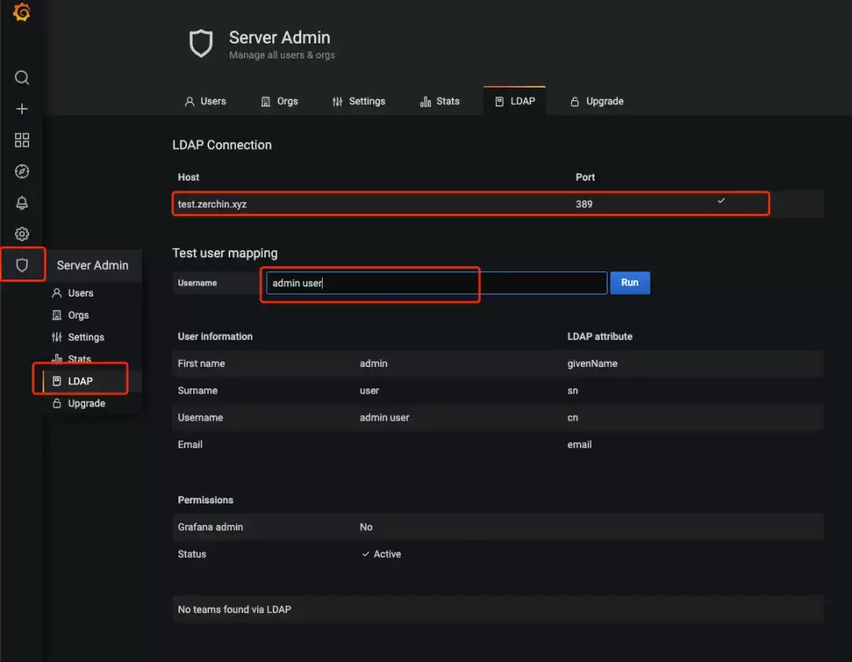Switch to the Users tab

(205, 101)
